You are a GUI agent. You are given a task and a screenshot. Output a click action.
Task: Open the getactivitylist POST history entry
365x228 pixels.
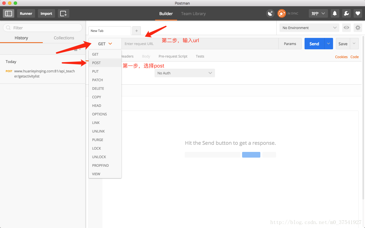tap(43, 74)
